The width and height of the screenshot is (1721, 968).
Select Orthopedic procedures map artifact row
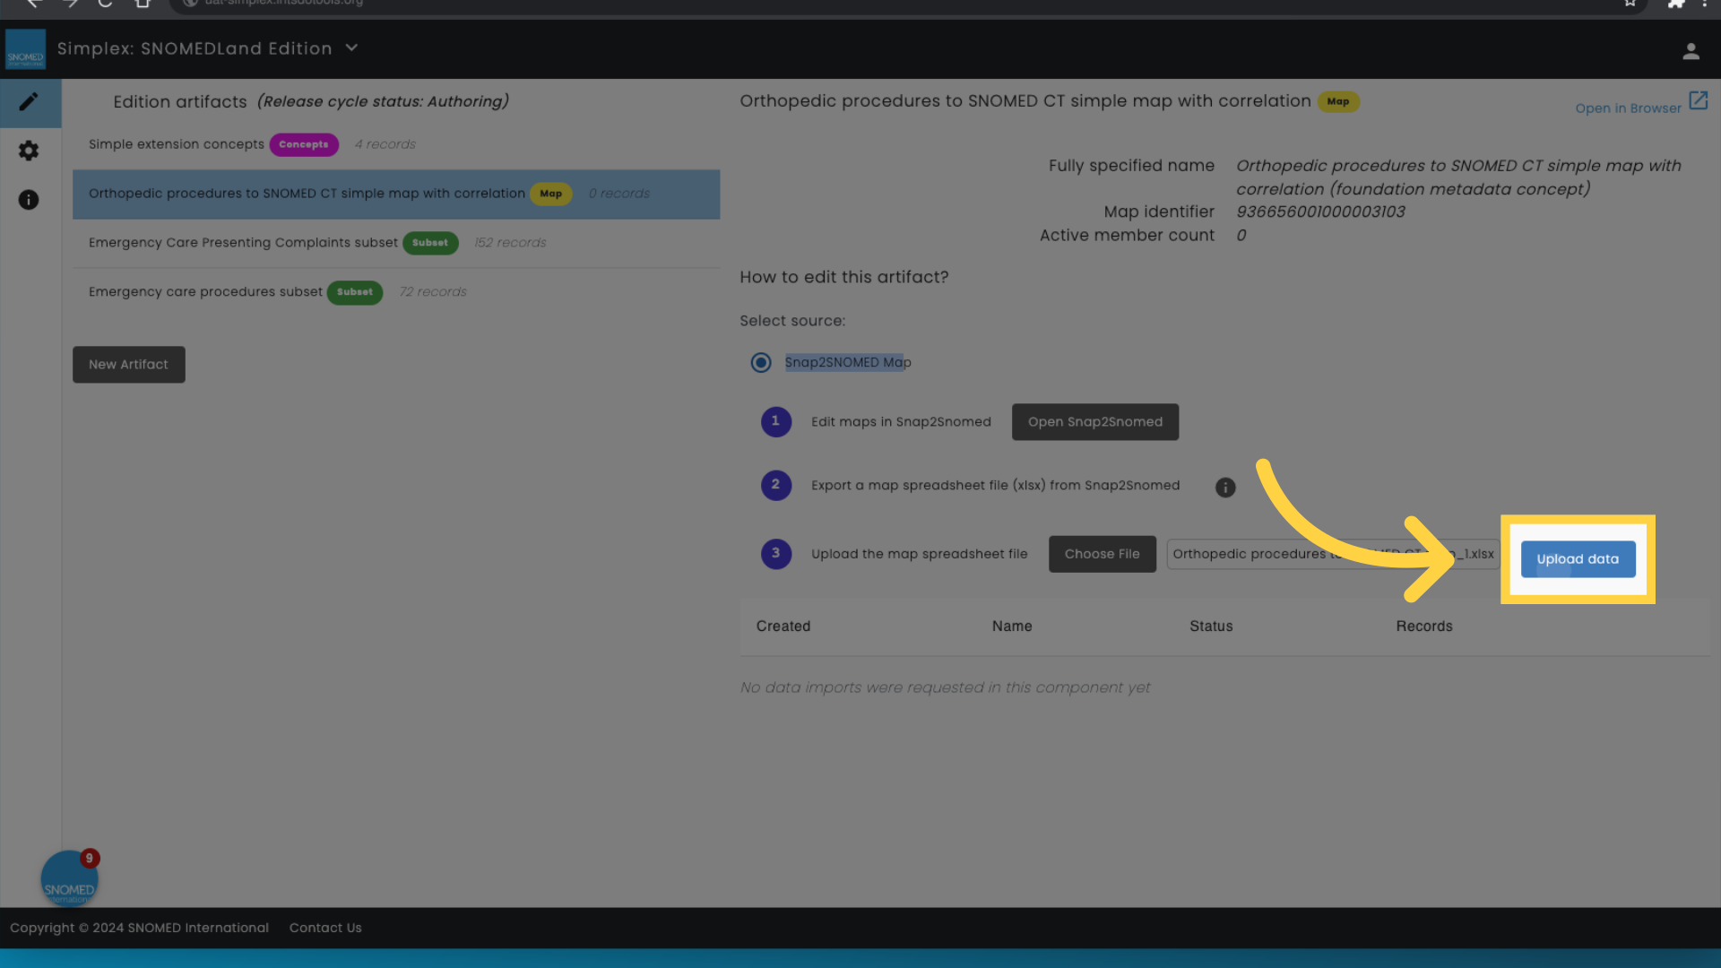(396, 194)
